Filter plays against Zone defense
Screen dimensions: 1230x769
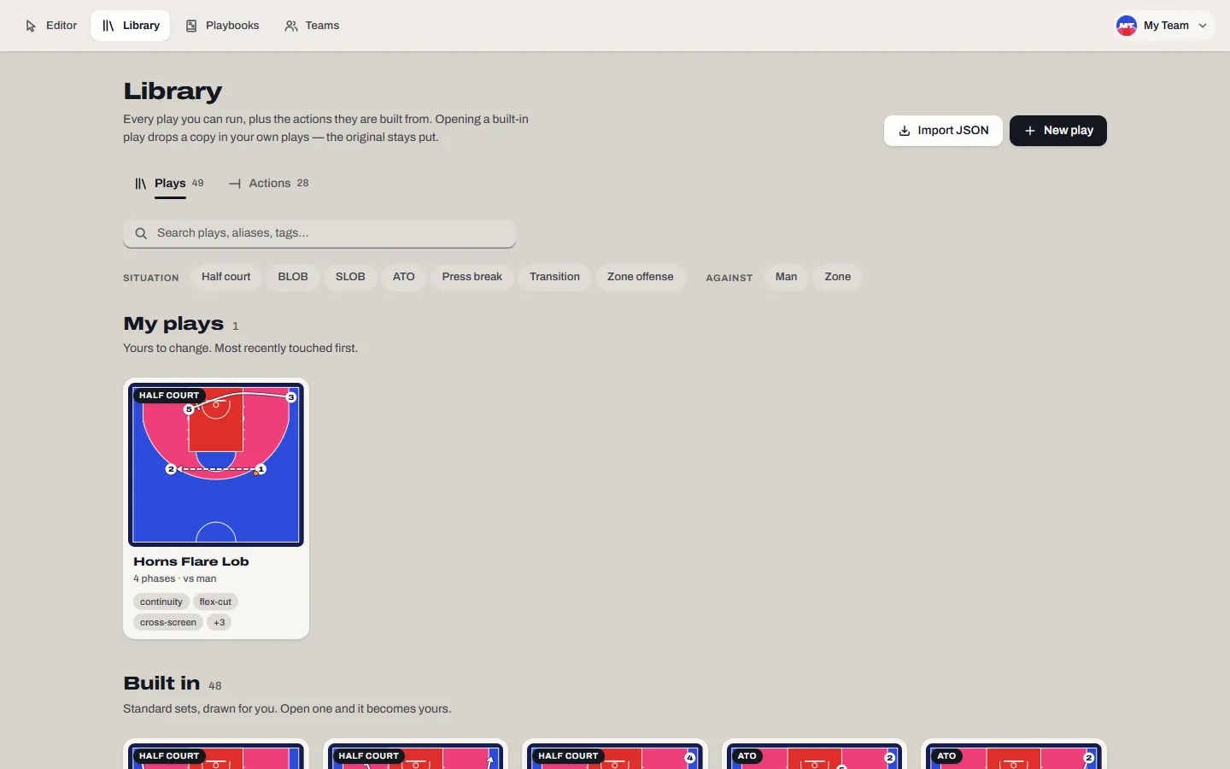pyautogui.click(x=838, y=277)
